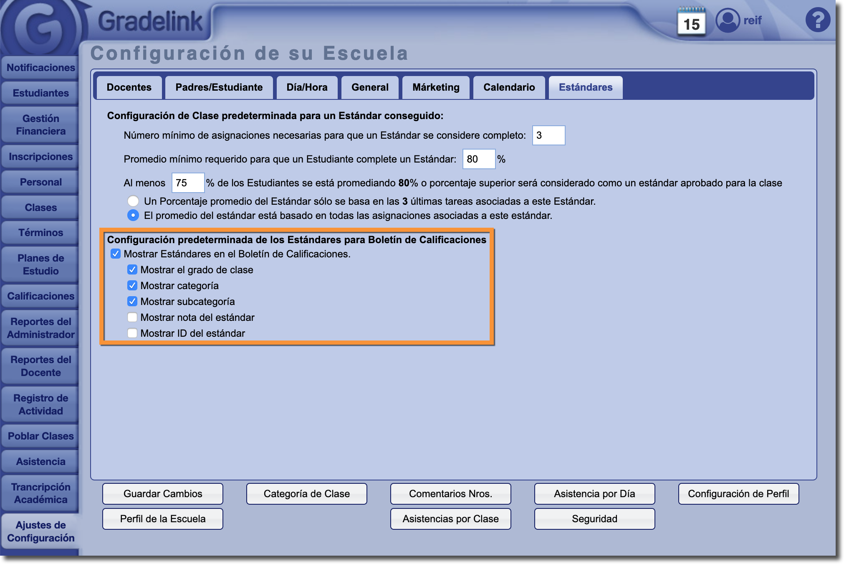Open the Calendario tab
The height and width of the screenshot is (564, 844).
[509, 87]
